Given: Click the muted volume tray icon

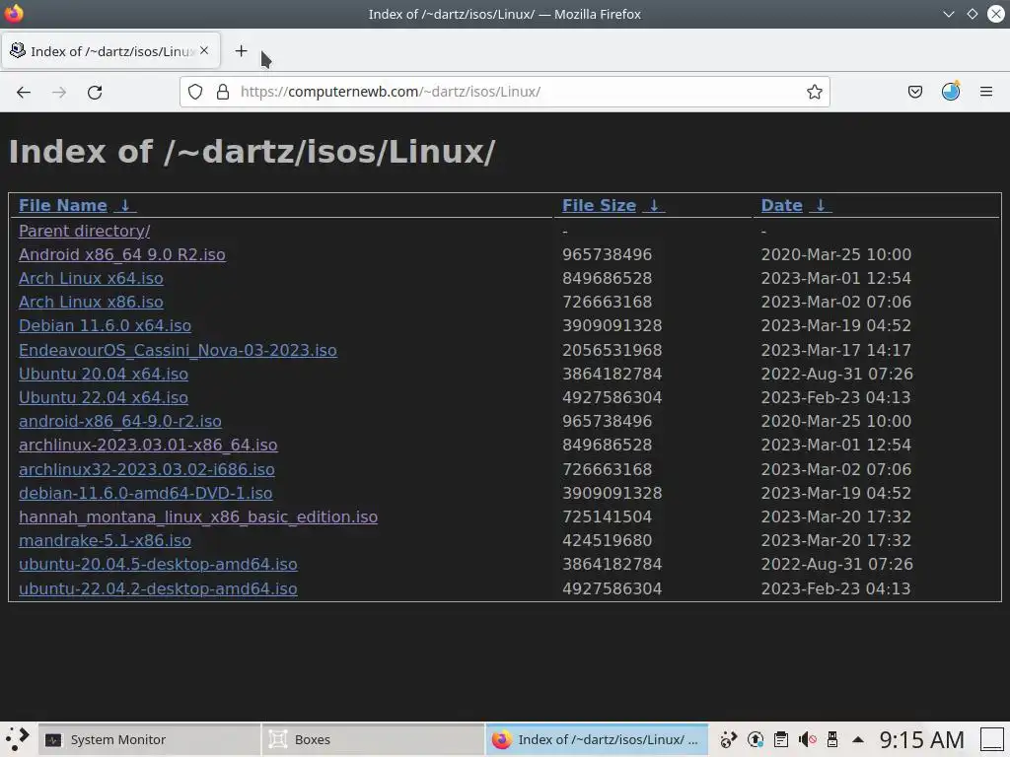Looking at the screenshot, I should point(807,740).
